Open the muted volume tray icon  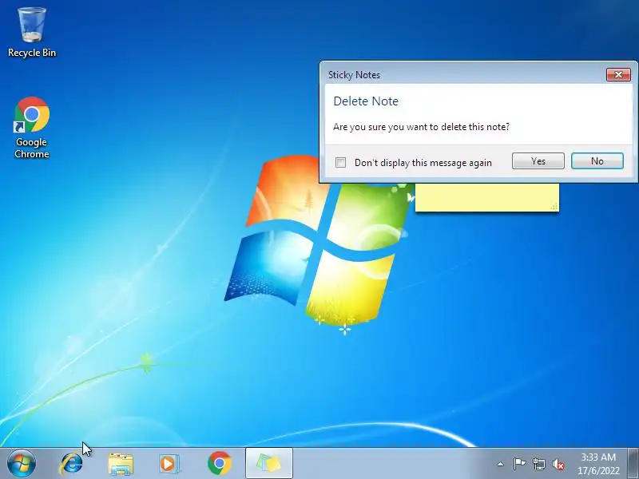[x=558, y=465]
